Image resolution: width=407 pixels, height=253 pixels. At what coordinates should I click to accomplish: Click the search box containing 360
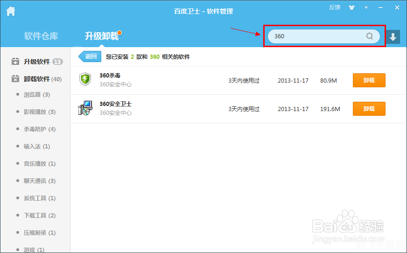click(x=323, y=36)
